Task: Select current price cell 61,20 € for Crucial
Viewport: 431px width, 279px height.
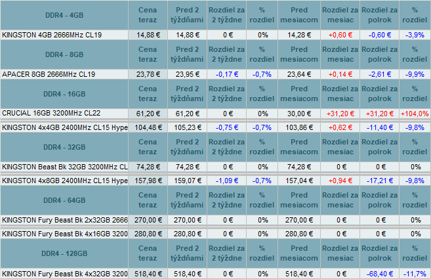Action: 148,114
